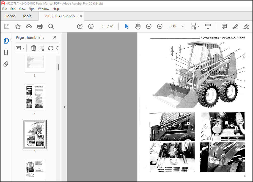Click the page number input field

pos(102,26)
